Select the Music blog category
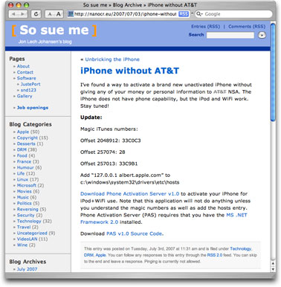The height and width of the screenshot is (287, 281). [x=23, y=197]
